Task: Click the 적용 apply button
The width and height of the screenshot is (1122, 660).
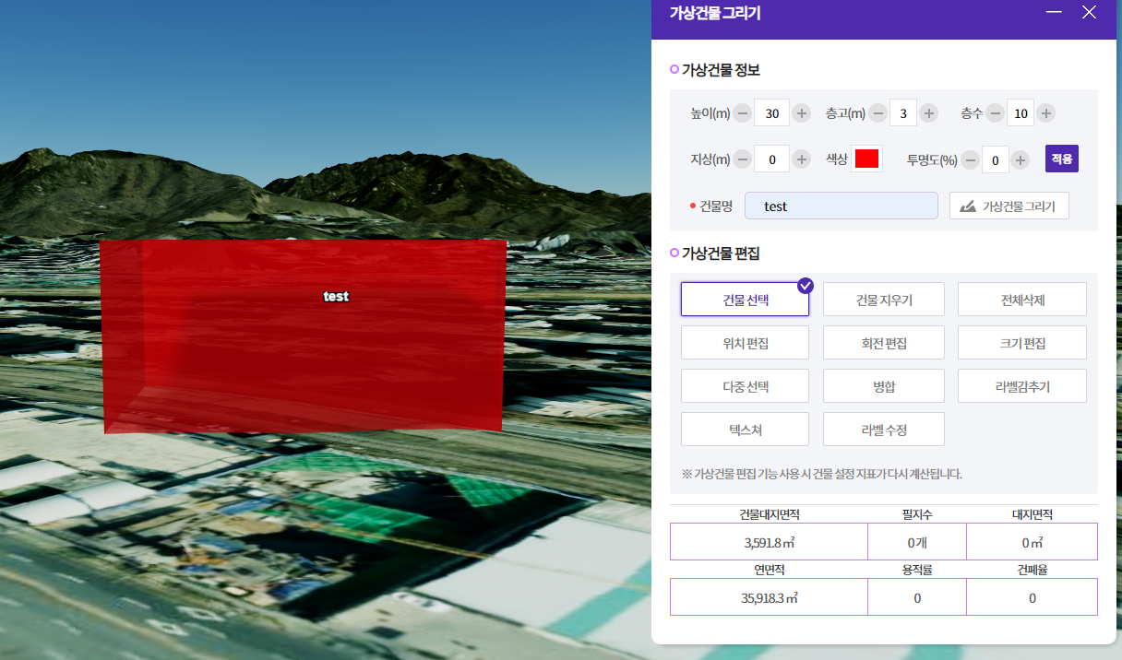Action: tap(1062, 159)
